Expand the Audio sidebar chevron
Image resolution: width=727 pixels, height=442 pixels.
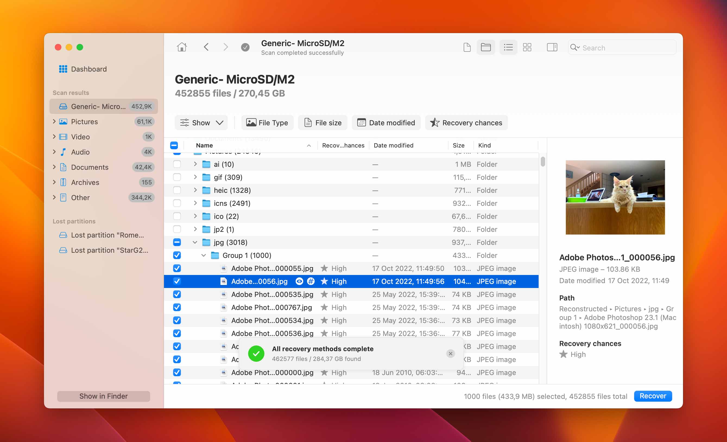[x=54, y=152]
